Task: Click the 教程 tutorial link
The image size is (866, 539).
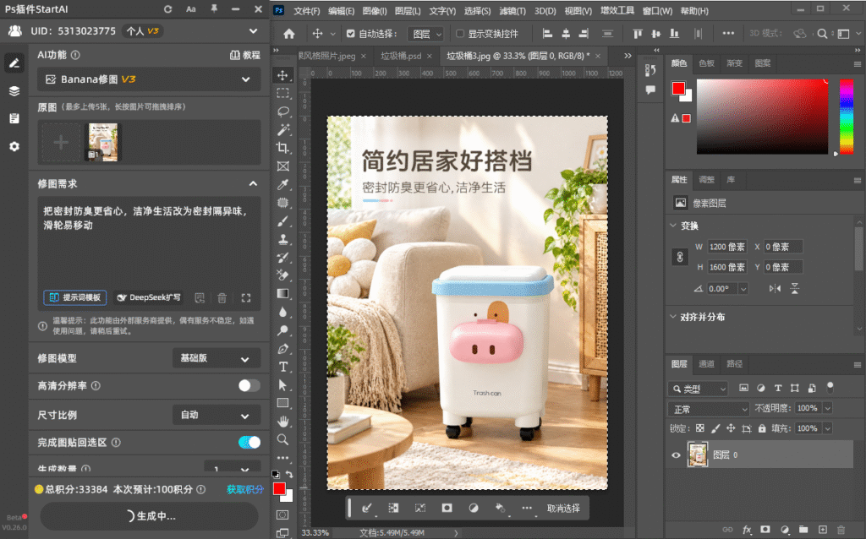Action: click(x=245, y=55)
